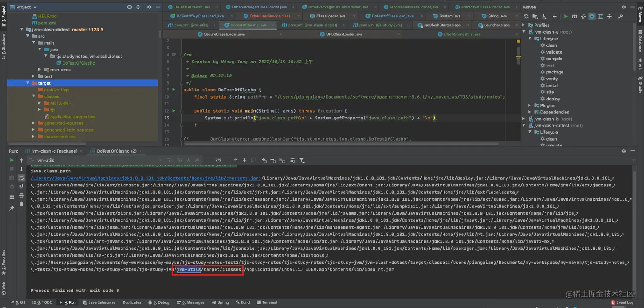Select application.properties in Project tree
644x308 pixels.
coord(69,116)
